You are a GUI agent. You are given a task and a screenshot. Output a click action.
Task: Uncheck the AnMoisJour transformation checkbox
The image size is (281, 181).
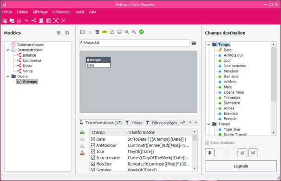tap(93, 145)
